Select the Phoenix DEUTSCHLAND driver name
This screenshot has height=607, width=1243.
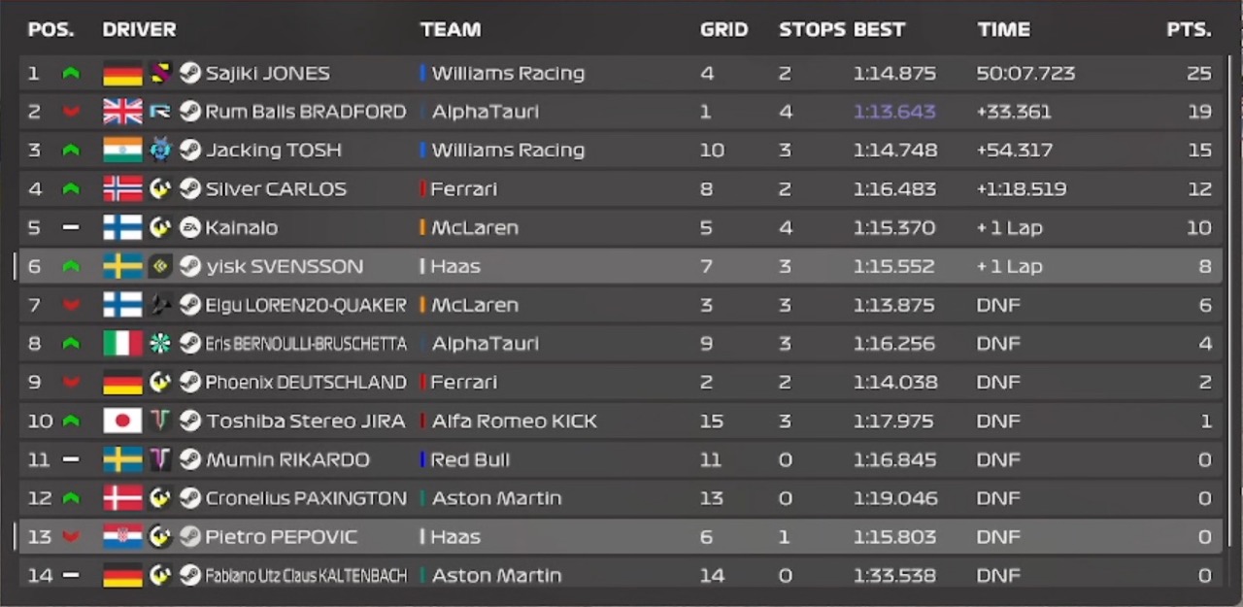[305, 383]
